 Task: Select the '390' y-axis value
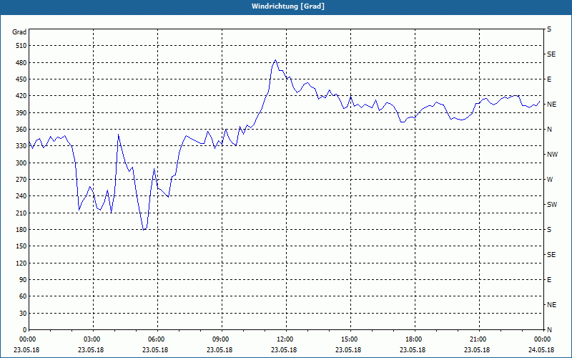tap(21, 113)
